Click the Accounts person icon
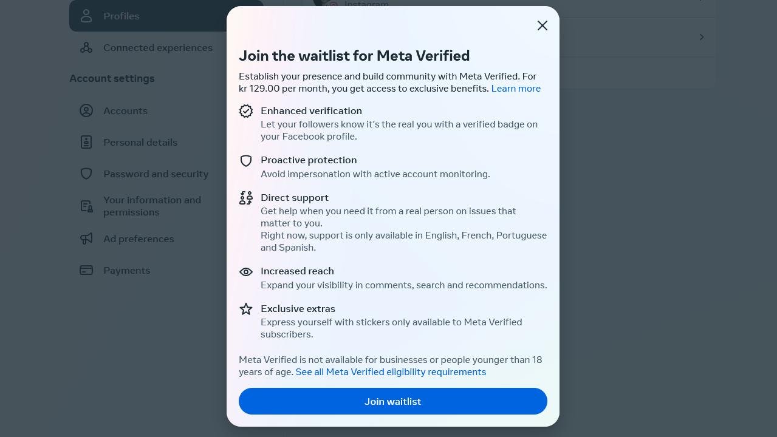Viewport: 777px width, 437px height. 86,110
